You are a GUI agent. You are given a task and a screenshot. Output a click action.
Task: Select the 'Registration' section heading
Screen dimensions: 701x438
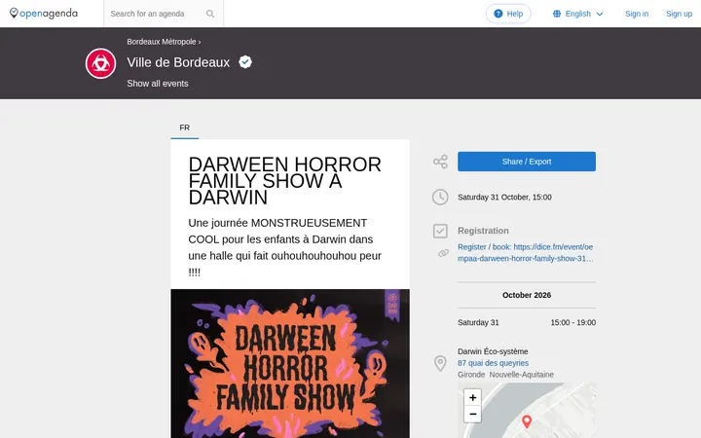point(483,231)
